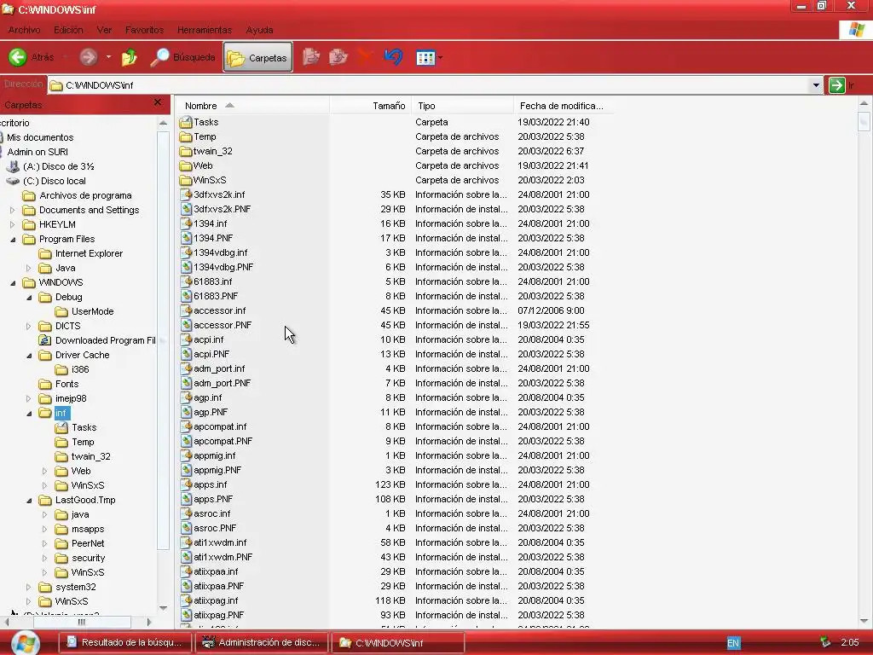Expand the Java tree node
873x655 pixels.
pyautogui.click(x=28, y=268)
